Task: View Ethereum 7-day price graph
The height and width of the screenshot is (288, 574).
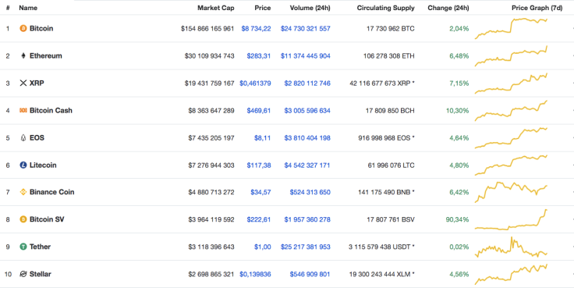Action: 511,56
